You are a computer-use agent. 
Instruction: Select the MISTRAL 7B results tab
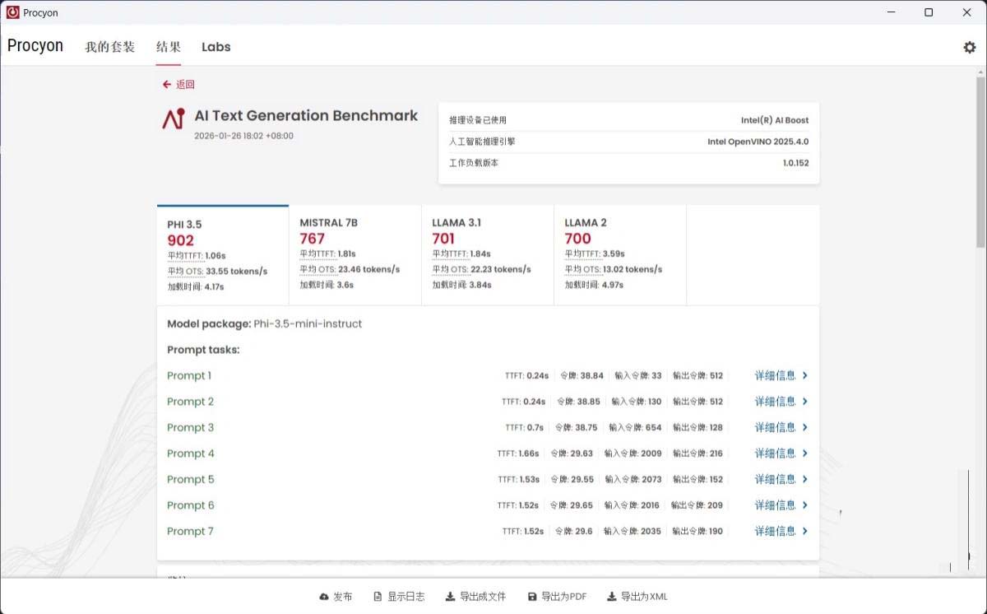click(x=354, y=255)
